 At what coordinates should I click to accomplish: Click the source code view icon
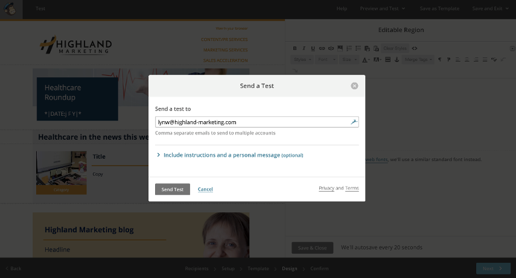[415, 48]
